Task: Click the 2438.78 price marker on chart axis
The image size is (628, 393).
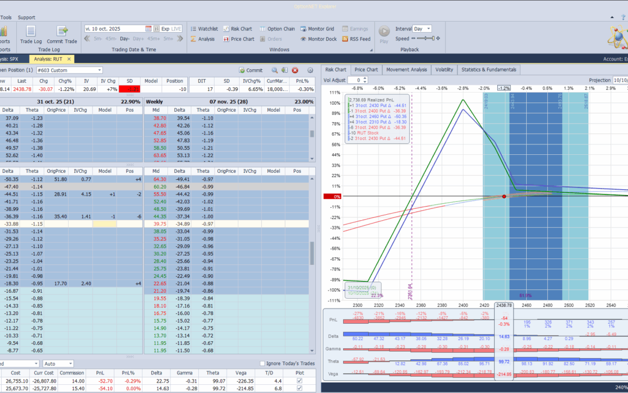Action: pos(504,305)
